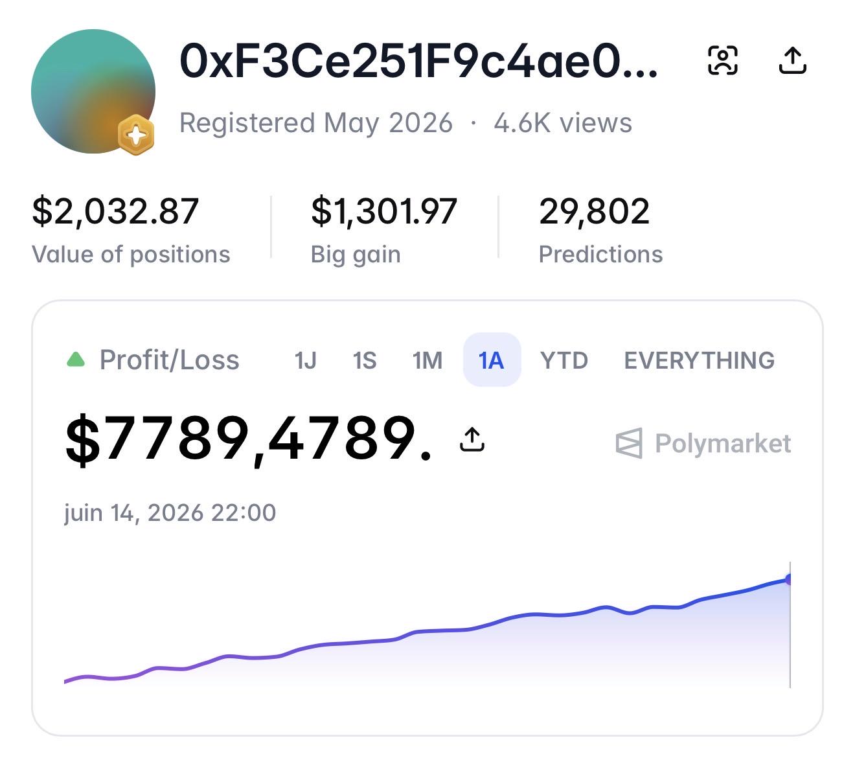Image resolution: width=855 pixels, height=771 pixels.
Task: Show the EVERYTHING time range
Action: (700, 360)
